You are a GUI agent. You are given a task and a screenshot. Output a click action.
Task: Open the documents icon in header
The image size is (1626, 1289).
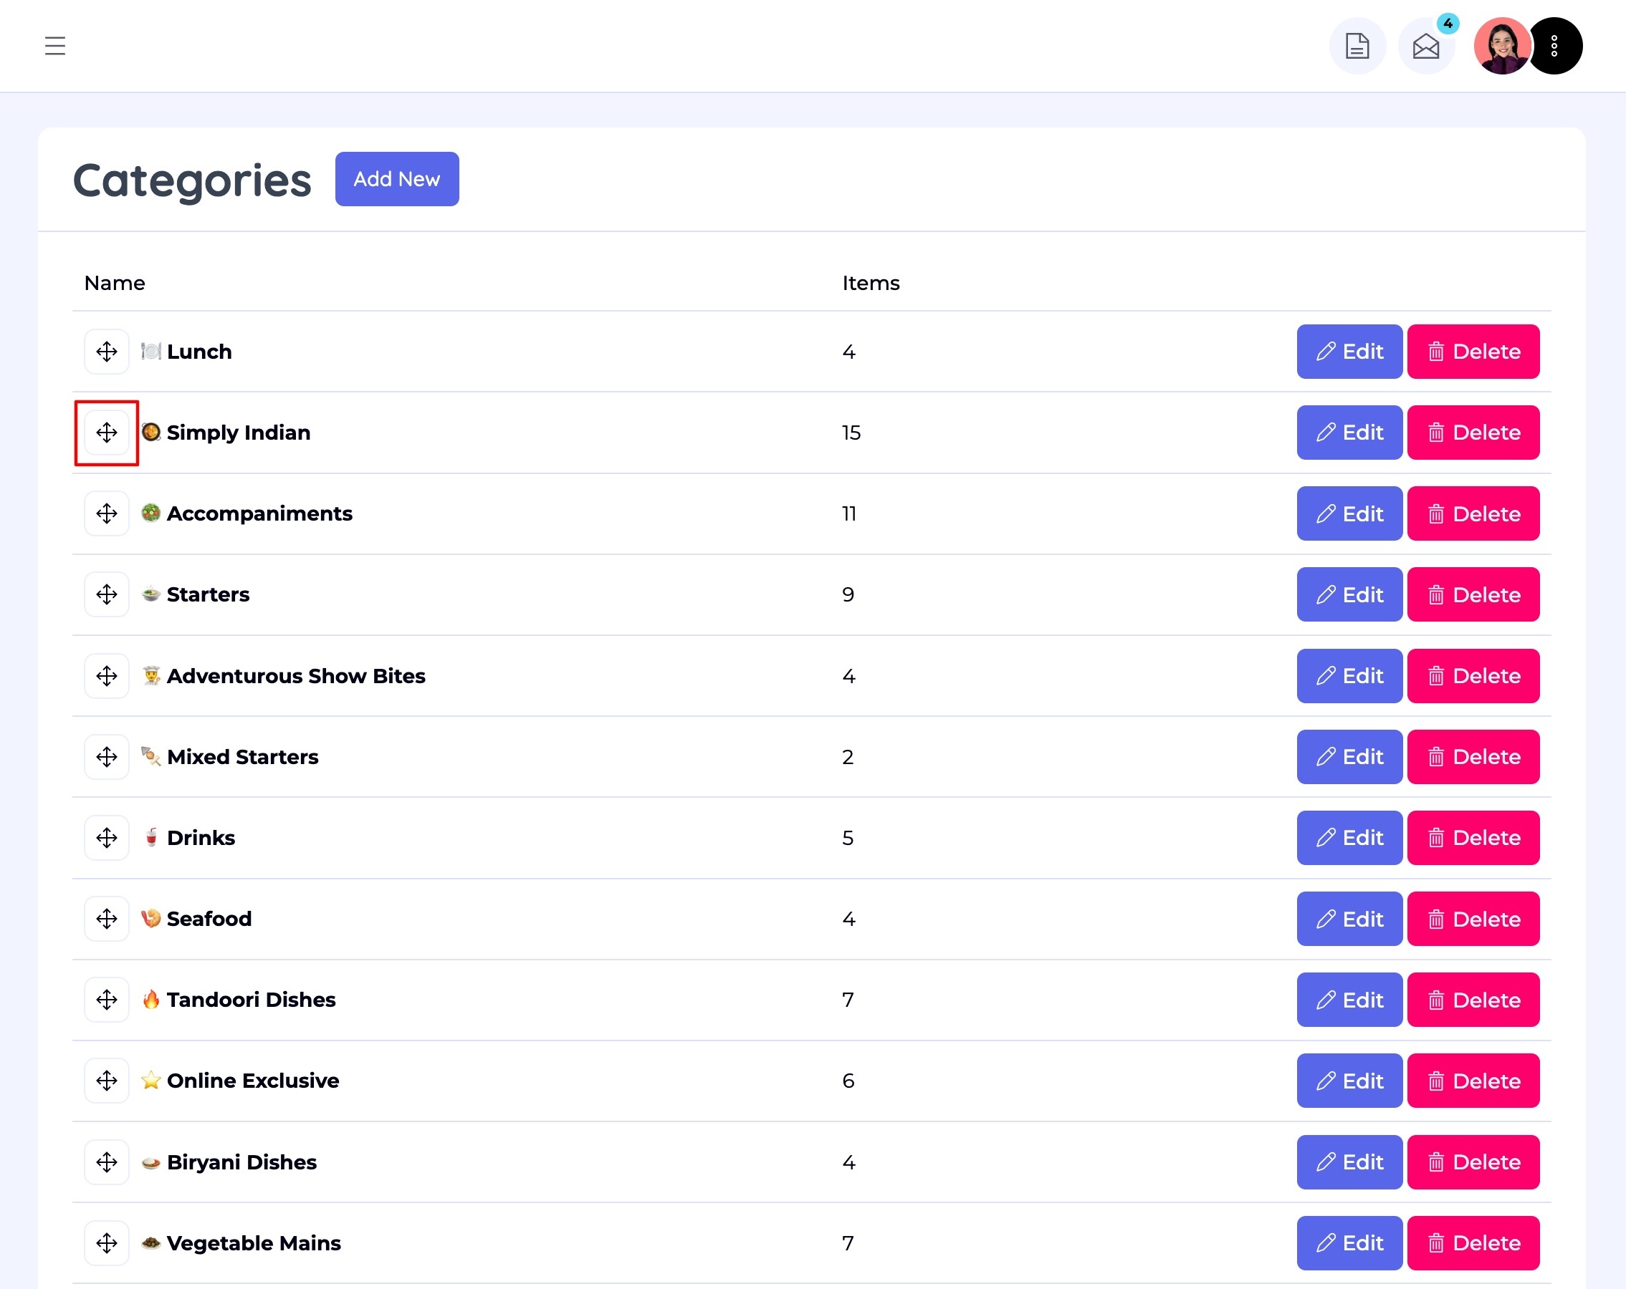click(1357, 46)
